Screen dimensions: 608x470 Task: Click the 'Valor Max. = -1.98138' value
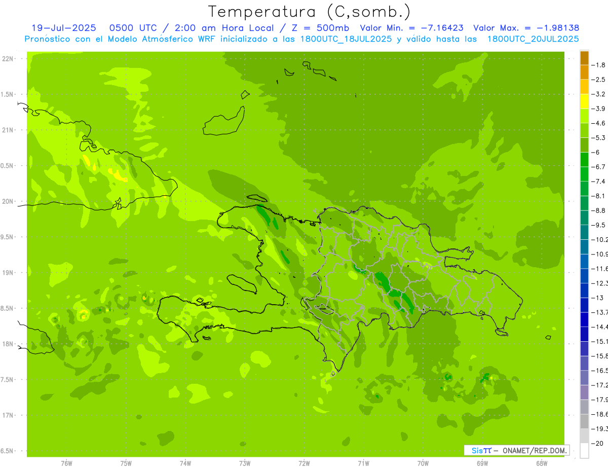tap(526, 28)
